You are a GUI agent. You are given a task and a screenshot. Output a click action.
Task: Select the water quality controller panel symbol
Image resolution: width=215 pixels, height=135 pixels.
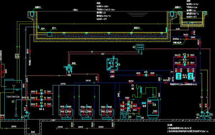pos(140,47)
